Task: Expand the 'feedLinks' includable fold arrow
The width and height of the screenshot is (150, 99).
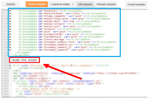Action: tap(10, 11)
